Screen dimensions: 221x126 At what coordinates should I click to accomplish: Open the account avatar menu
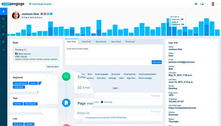pos(213,4)
